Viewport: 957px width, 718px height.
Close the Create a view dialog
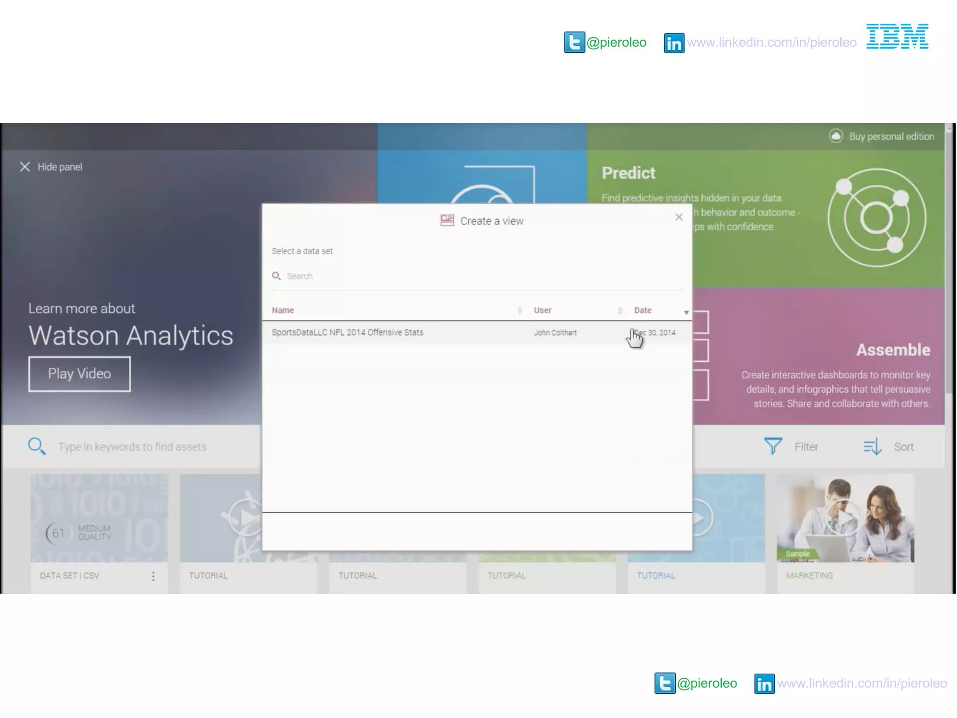pos(678,217)
